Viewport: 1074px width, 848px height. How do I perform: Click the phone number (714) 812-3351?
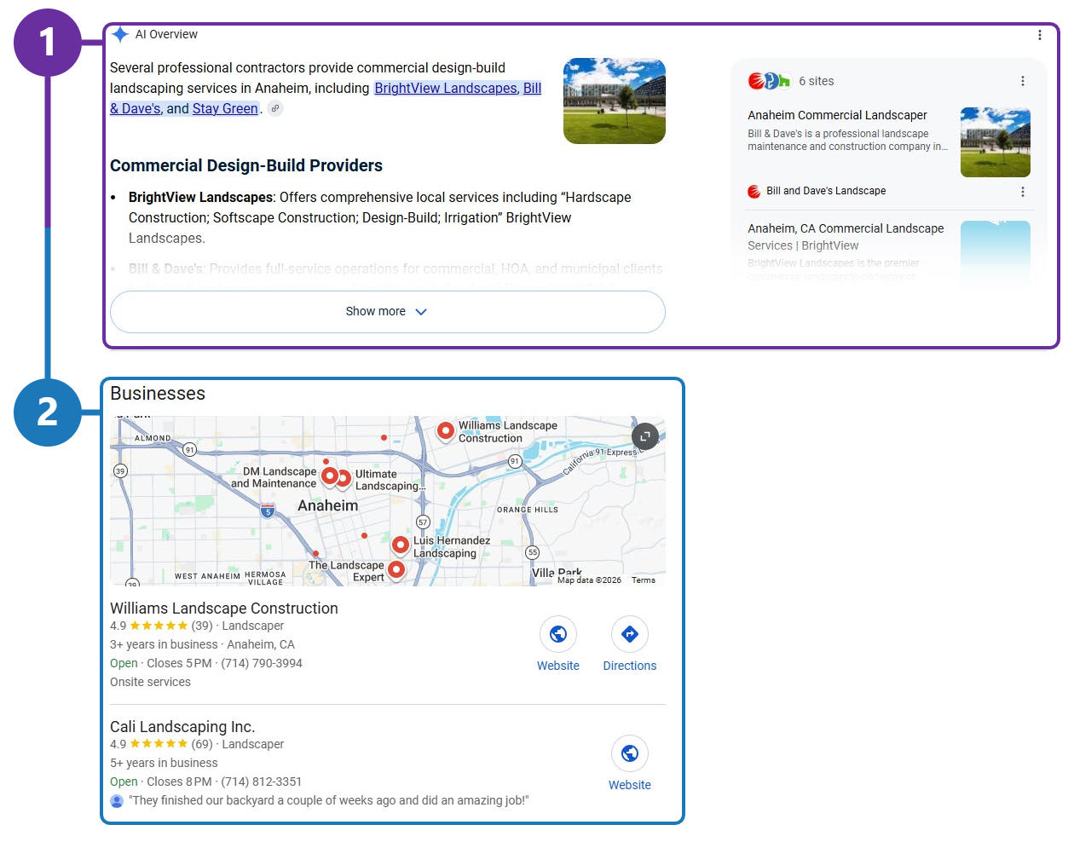pyautogui.click(x=262, y=782)
